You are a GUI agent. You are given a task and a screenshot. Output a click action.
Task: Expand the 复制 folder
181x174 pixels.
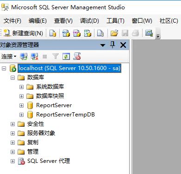tap(13, 142)
